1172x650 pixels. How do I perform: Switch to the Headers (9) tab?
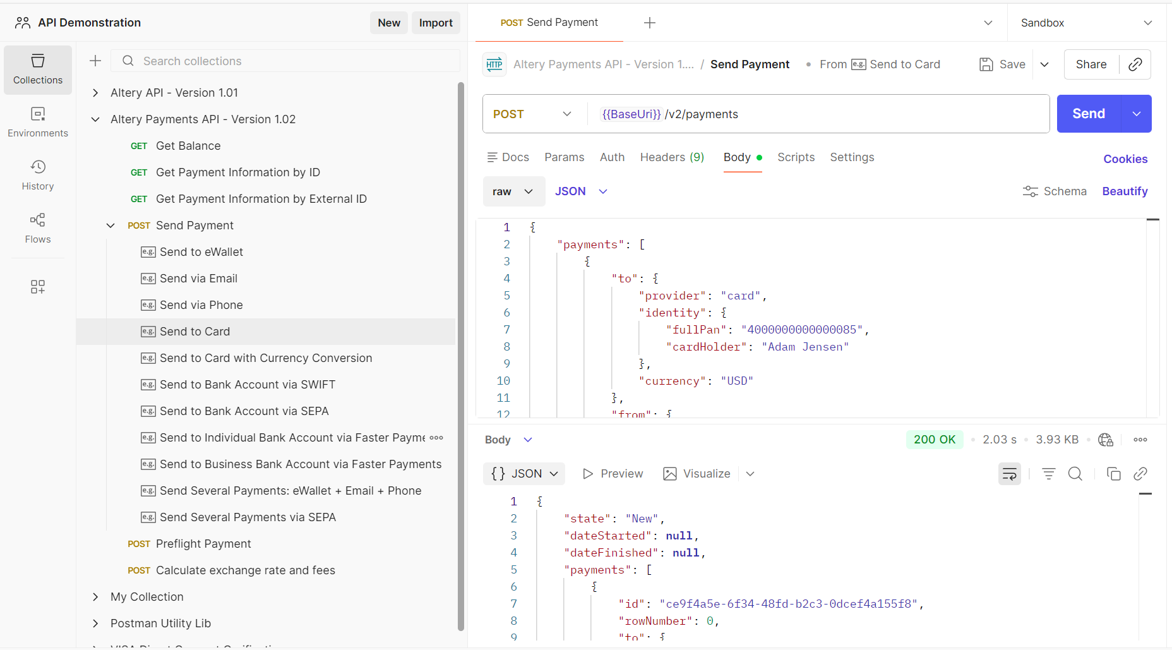672,157
